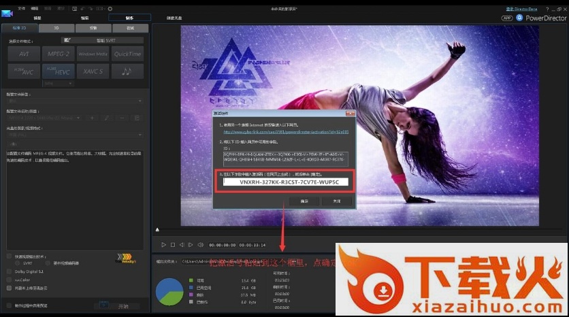The width and height of the screenshot is (569, 317).
Task: Enable the Dolby Digital 5.1 checkbox
Action: [8, 271]
